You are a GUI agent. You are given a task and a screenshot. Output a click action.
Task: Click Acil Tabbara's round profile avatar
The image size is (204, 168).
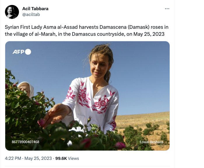(12, 12)
